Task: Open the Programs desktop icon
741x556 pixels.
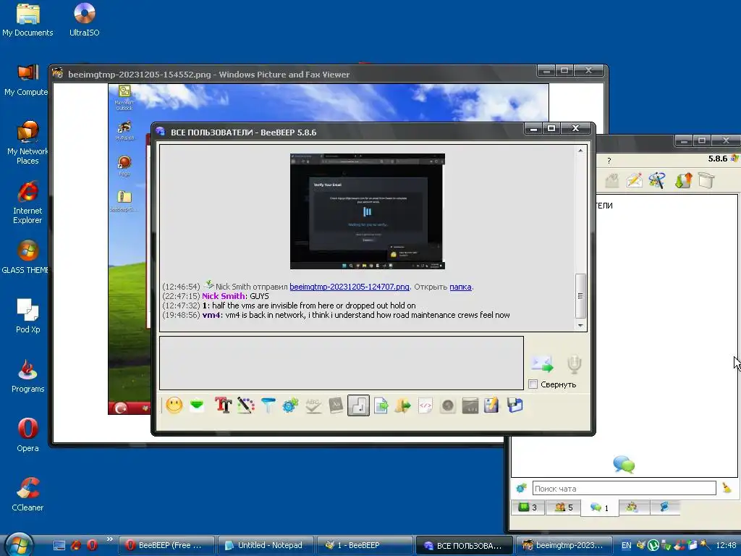Action: tap(28, 376)
